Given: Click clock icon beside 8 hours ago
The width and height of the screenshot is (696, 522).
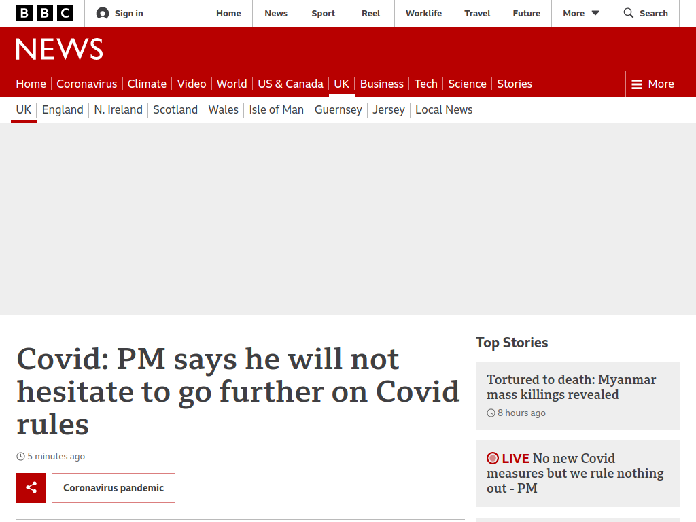Looking at the screenshot, I should click(x=491, y=413).
